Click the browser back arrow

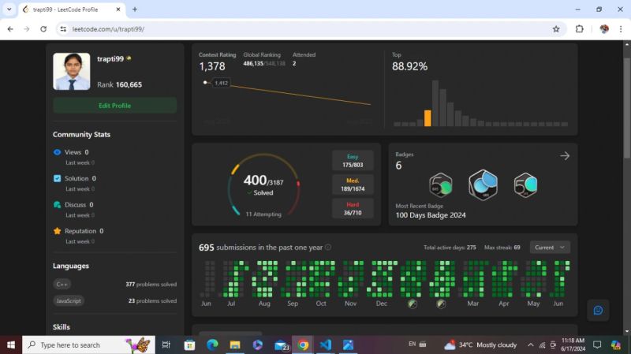click(x=10, y=29)
